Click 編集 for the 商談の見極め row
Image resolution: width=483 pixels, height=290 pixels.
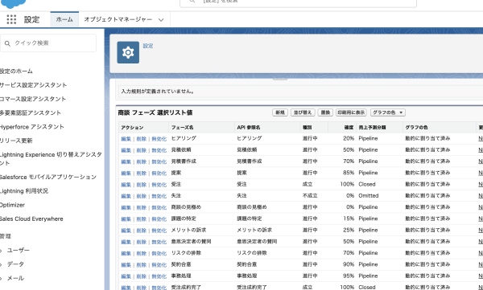click(126, 208)
